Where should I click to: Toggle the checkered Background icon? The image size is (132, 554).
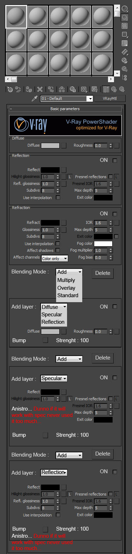pyautogui.click(x=125, y=26)
